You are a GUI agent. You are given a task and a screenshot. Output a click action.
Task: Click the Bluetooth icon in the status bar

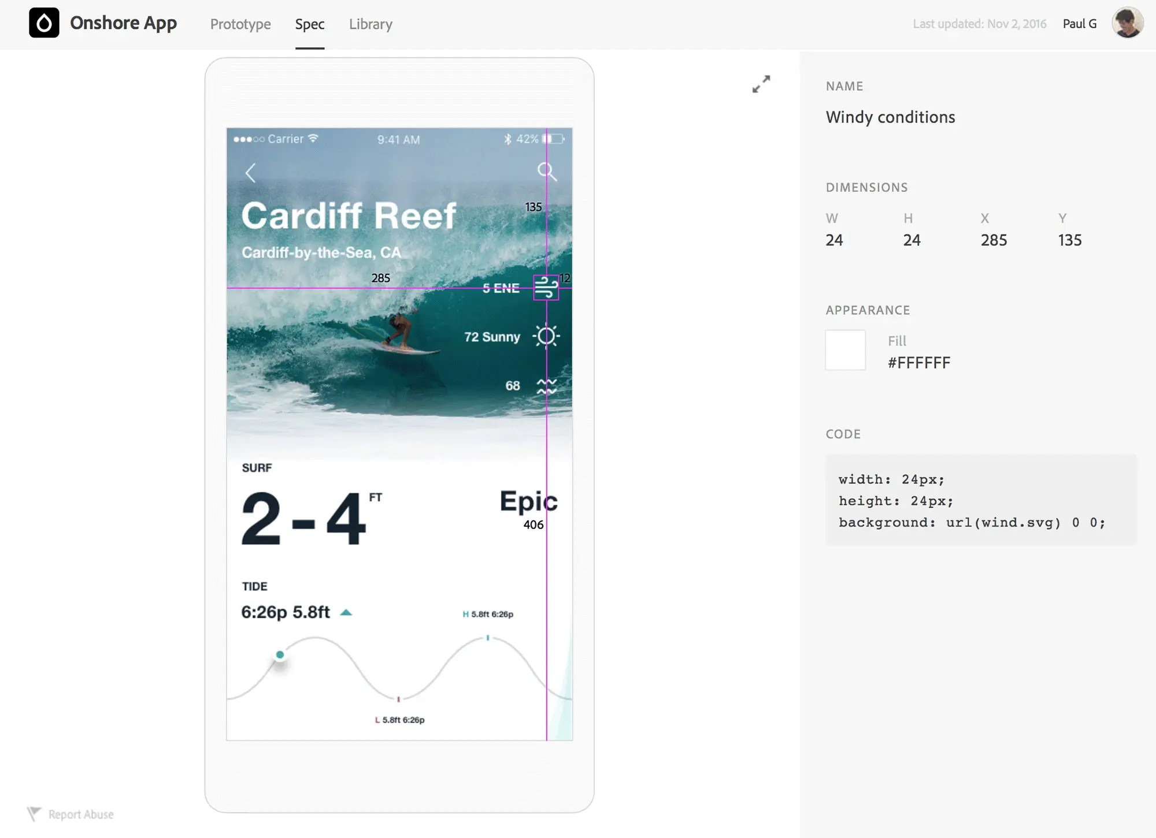click(x=509, y=139)
